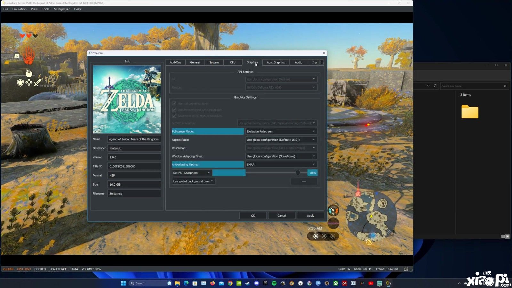Screen dimensions: 512x288
Task: Launch Firefox from the taskbar
Action: click(x=212, y=283)
